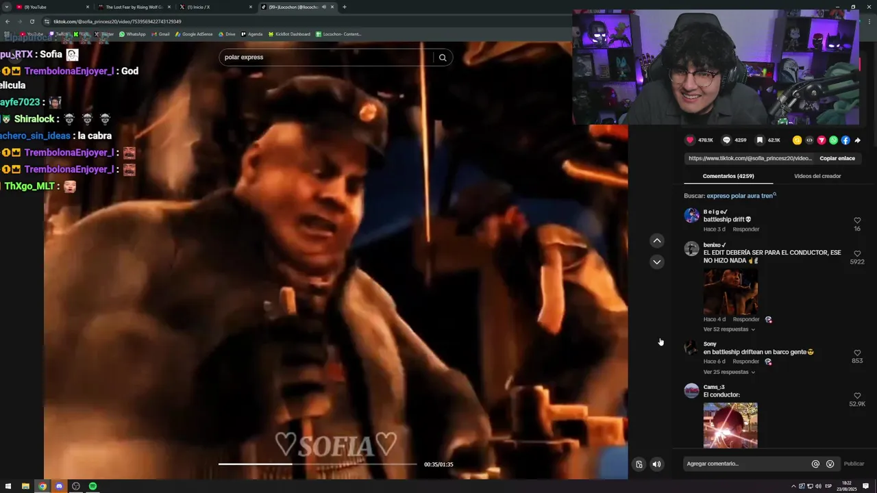
Task: Reply to benixo's comment
Action: pyautogui.click(x=745, y=319)
